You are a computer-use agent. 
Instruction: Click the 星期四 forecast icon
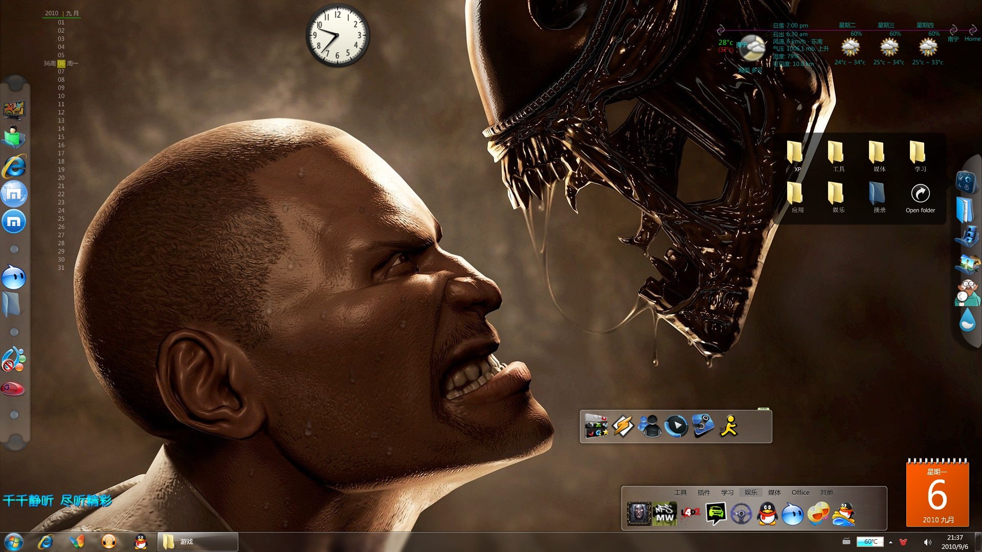pos(928,48)
